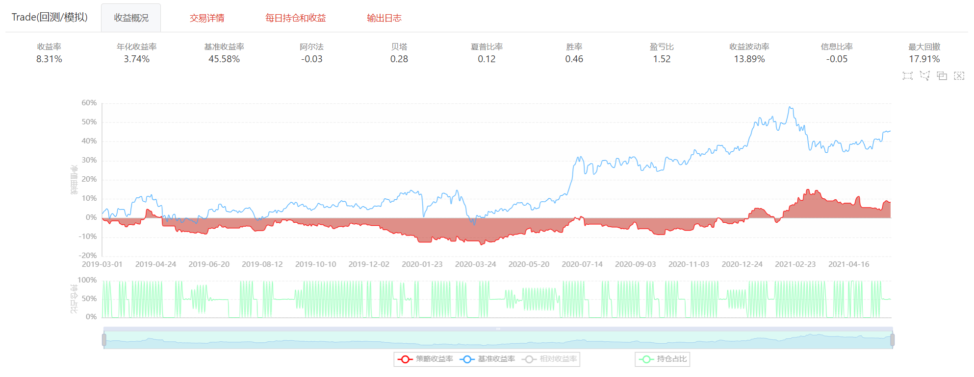Screen dimensions: 974x377
Task: Open the 输出日志 tab
Action: [384, 18]
